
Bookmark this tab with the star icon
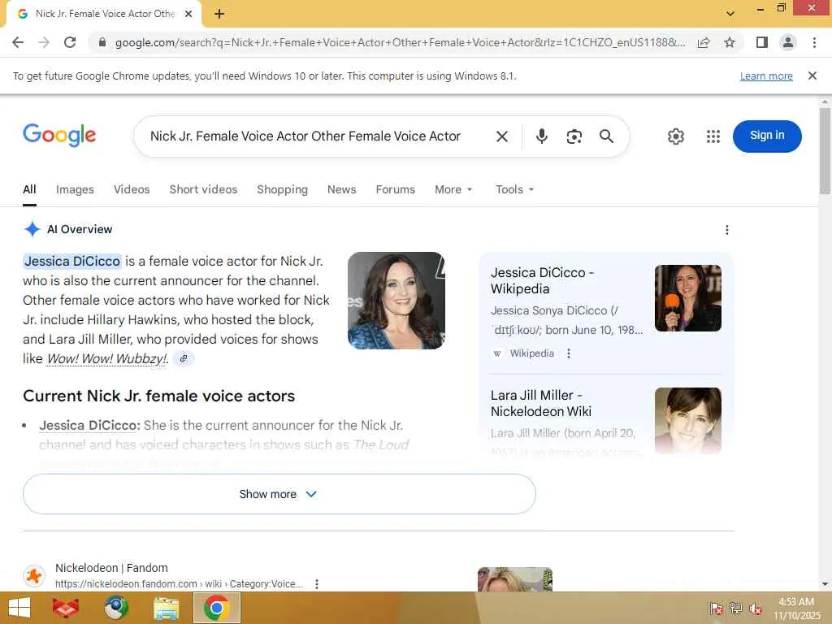coord(730,42)
